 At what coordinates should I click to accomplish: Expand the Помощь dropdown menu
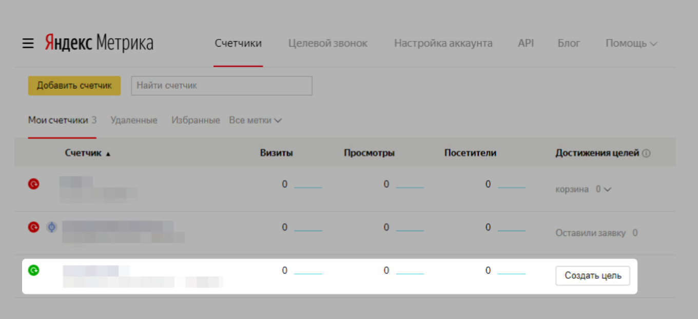[631, 43]
